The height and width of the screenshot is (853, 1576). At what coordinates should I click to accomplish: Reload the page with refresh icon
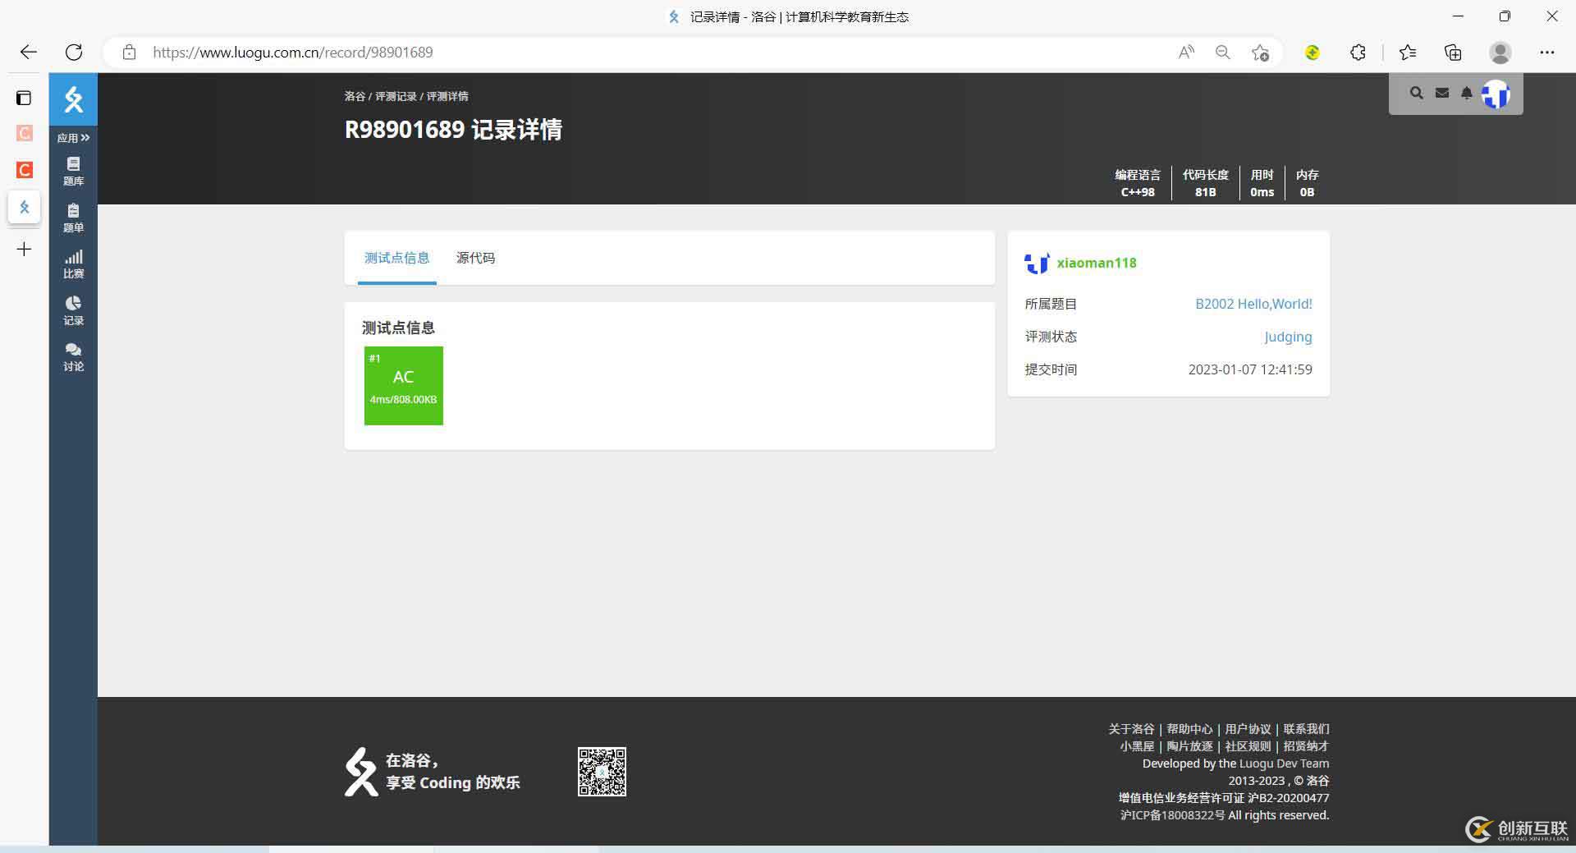pos(74,53)
